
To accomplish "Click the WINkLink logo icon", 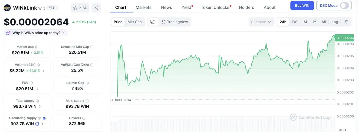I will tap(7, 7).
